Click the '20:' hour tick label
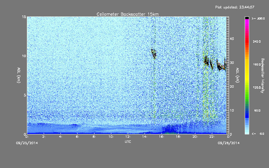 click(x=195, y=137)
